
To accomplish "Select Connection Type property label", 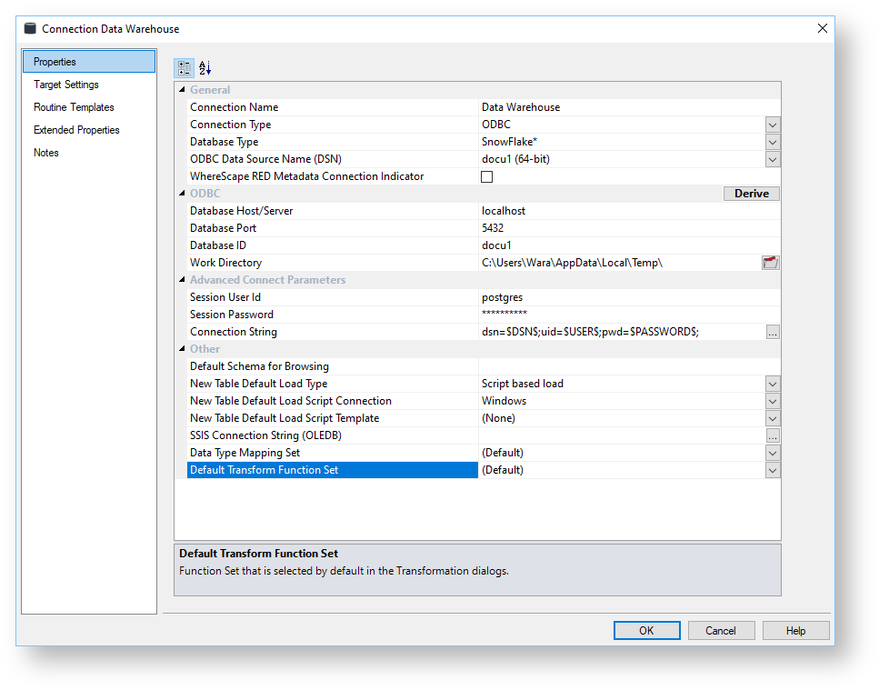I will (x=230, y=125).
